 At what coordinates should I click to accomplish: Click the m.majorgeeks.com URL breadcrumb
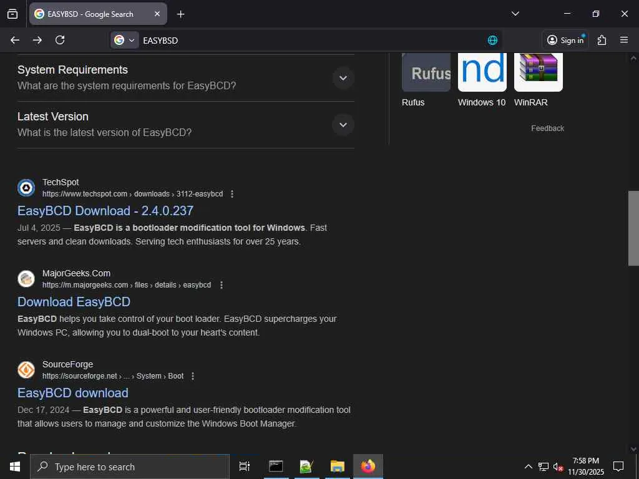[x=127, y=285]
